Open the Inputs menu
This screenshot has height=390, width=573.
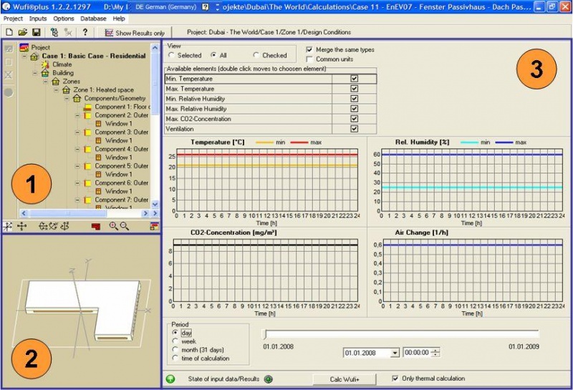coord(39,18)
